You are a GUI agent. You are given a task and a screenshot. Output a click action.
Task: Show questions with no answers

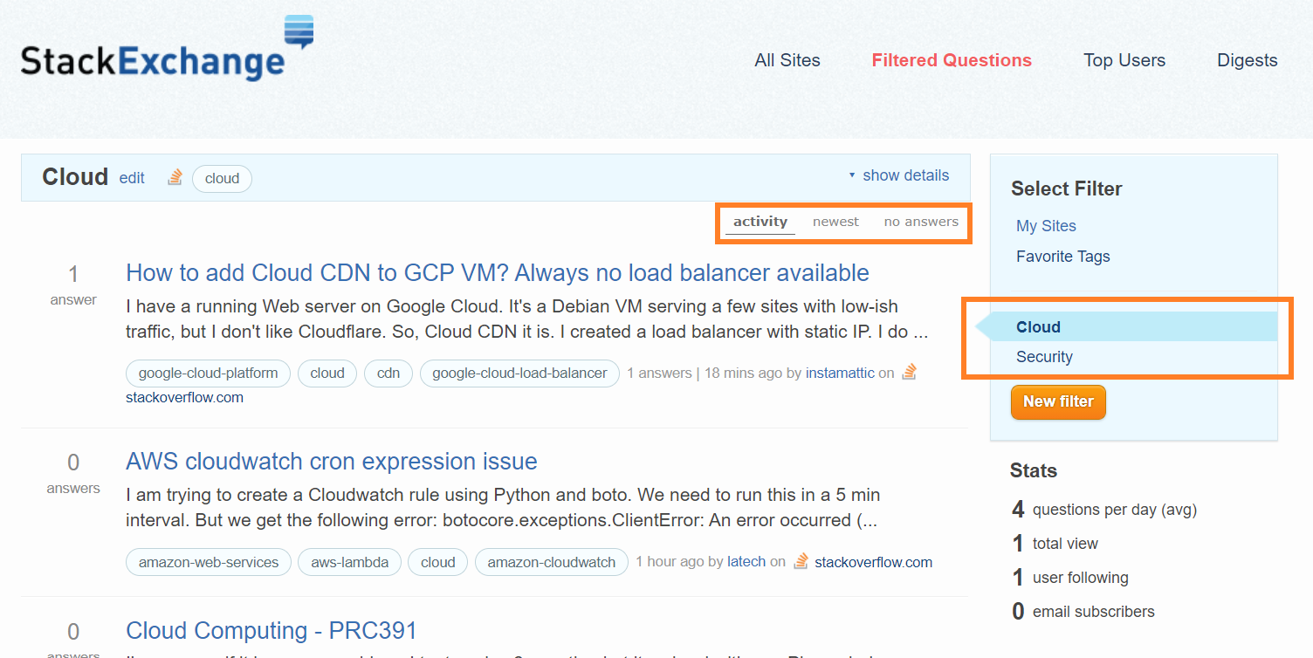(x=921, y=222)
